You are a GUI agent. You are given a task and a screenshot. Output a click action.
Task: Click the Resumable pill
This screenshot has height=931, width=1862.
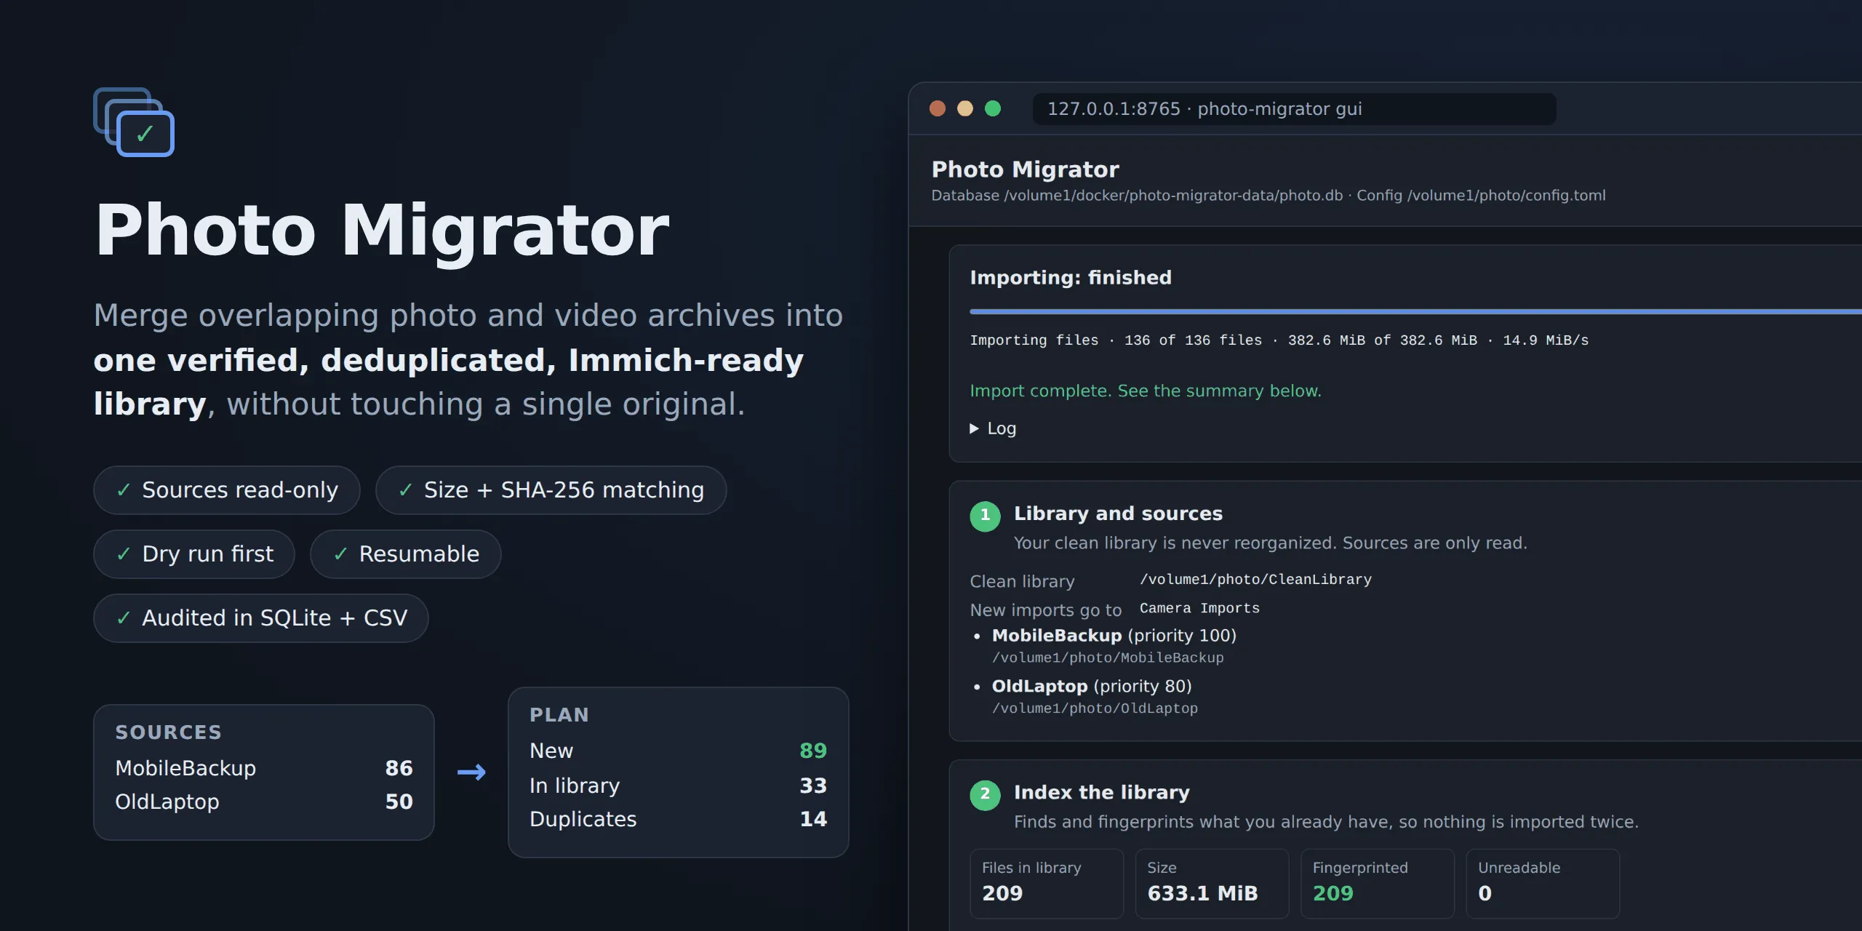pyautogui.click(x=406, y=554)
